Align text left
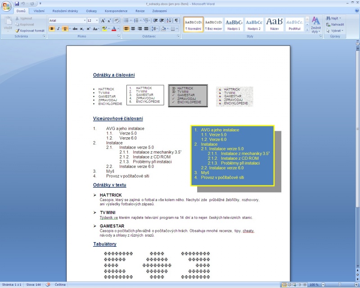Image resolution: width=360 pixels, height=288 pixels. click(126, 29)
